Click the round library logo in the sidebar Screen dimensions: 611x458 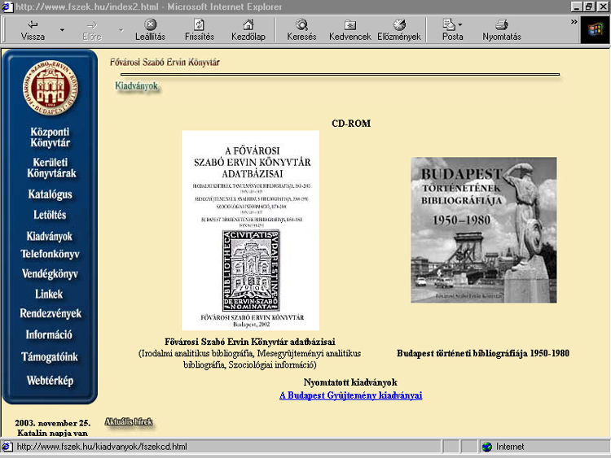51,88
